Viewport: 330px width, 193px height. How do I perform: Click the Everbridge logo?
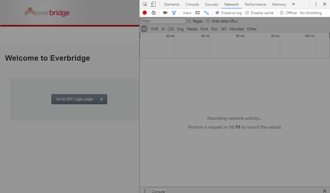click(x=47, y=12)
